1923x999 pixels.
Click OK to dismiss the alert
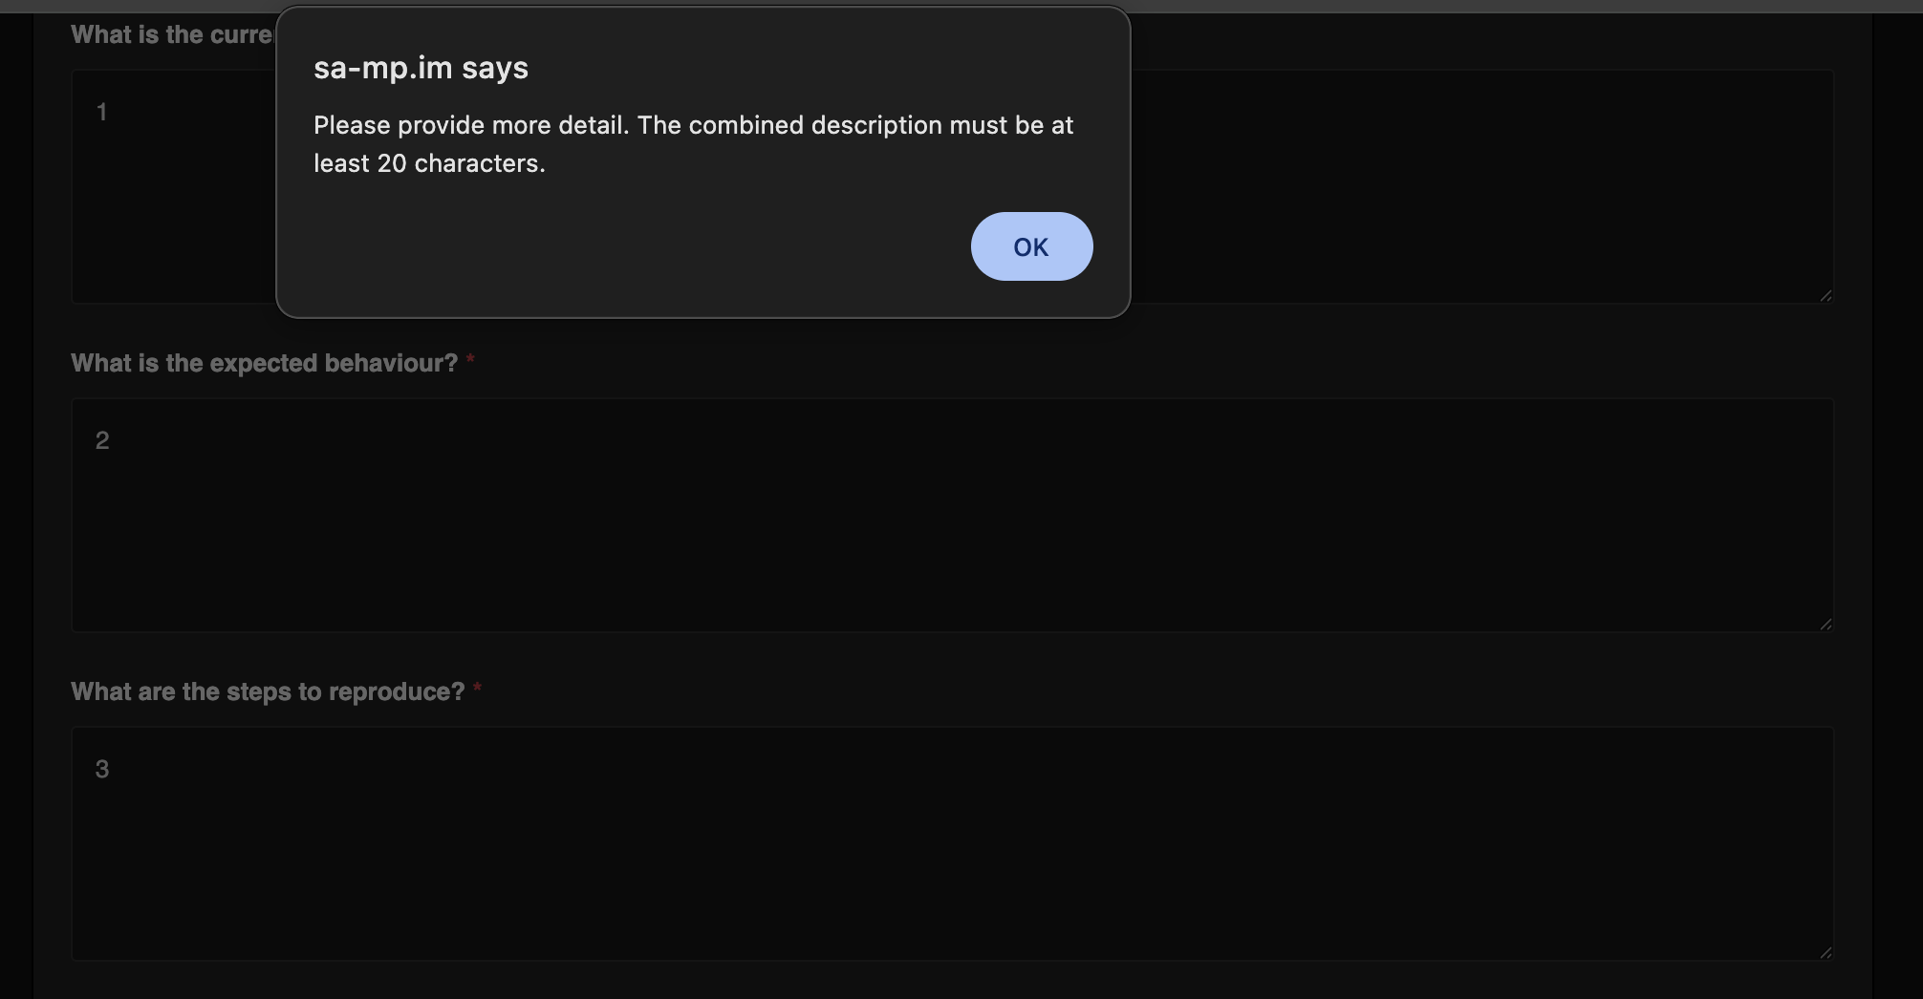pos(1031,246)
